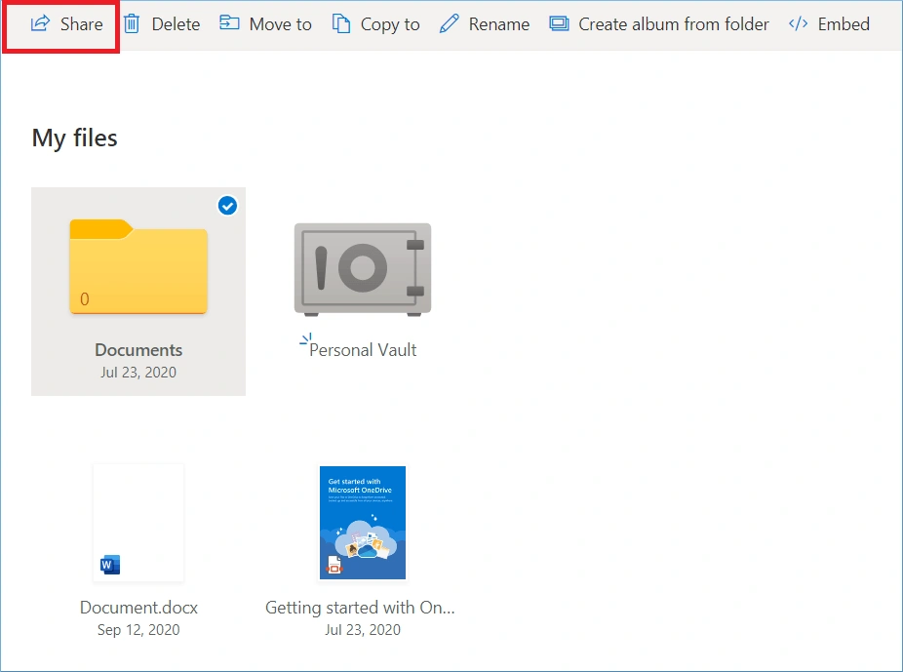Viewport: 903px width, 672px height.
Task: Click the Move to folder icon
Action: pos(229,23)
